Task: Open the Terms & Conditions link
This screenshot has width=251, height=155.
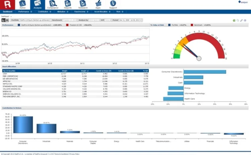Action: click(61, 154)
